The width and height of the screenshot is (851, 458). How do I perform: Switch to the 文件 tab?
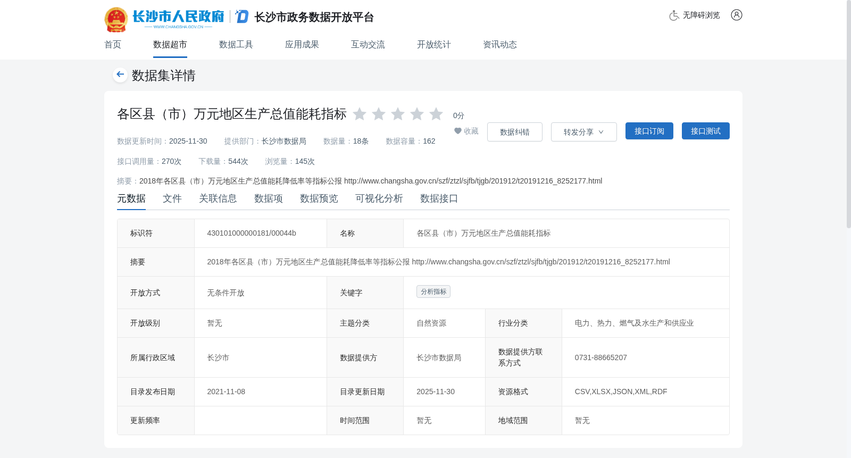[x=172, y=198]
